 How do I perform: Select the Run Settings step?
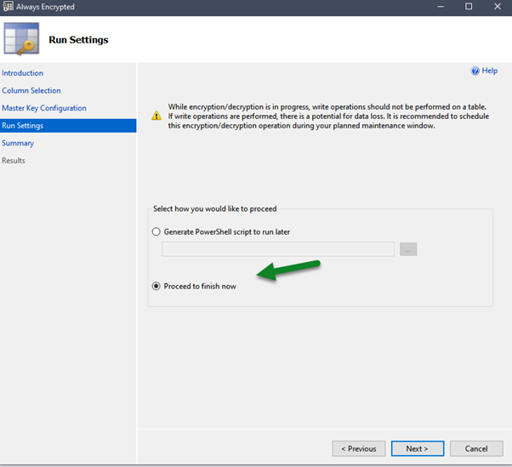coord(23,126)
